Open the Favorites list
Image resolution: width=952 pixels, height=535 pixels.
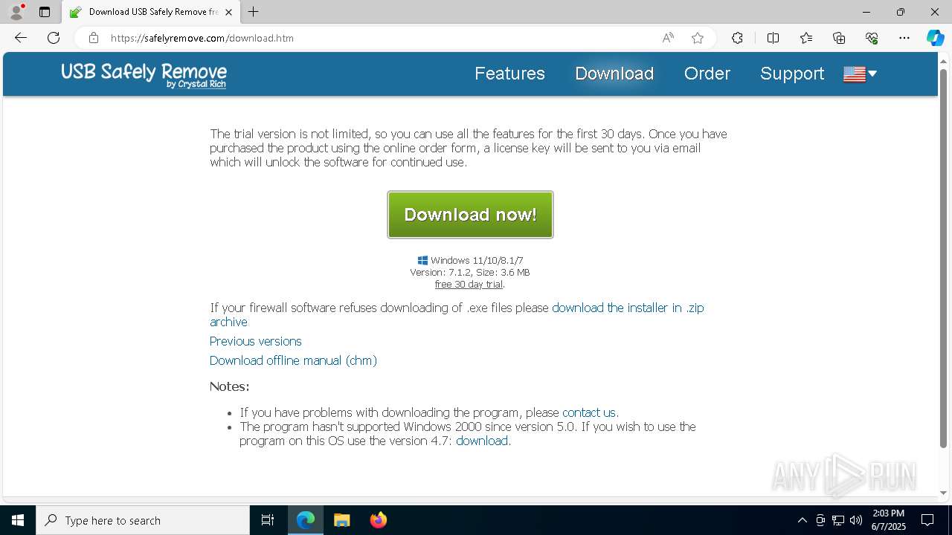806,38
